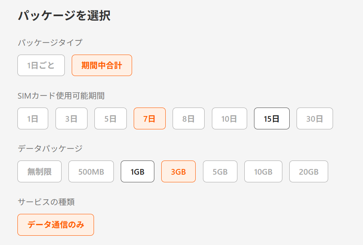Click the SIMカード使用可能期間 label
Image resolution: width=363 pixels, height=245 pixels.
61,96
